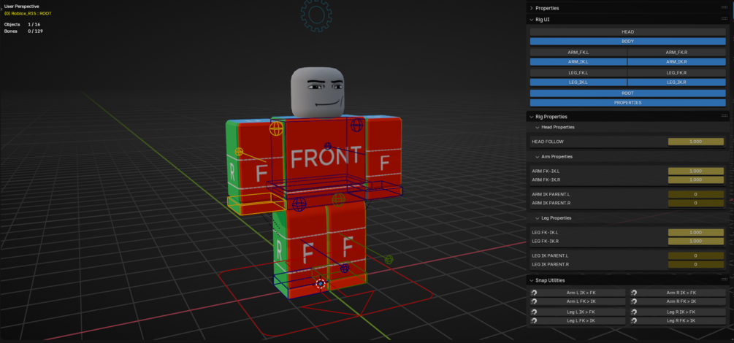This screenshot has width=734, height=343.
Task: Click the ARM FK-IK.L value slider
Action: click(695, 171)
